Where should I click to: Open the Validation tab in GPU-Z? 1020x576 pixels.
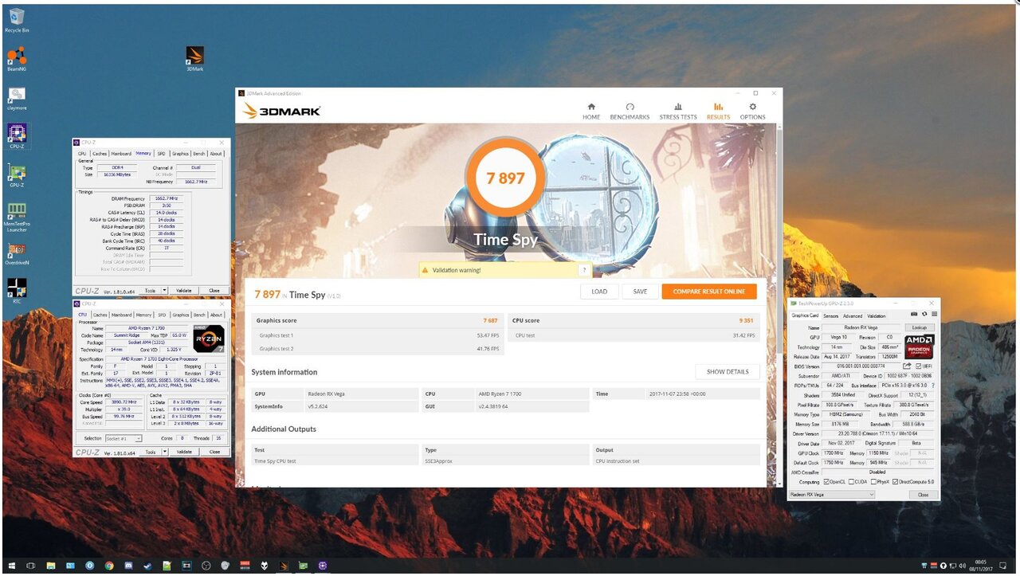click(x=876, y=316)
